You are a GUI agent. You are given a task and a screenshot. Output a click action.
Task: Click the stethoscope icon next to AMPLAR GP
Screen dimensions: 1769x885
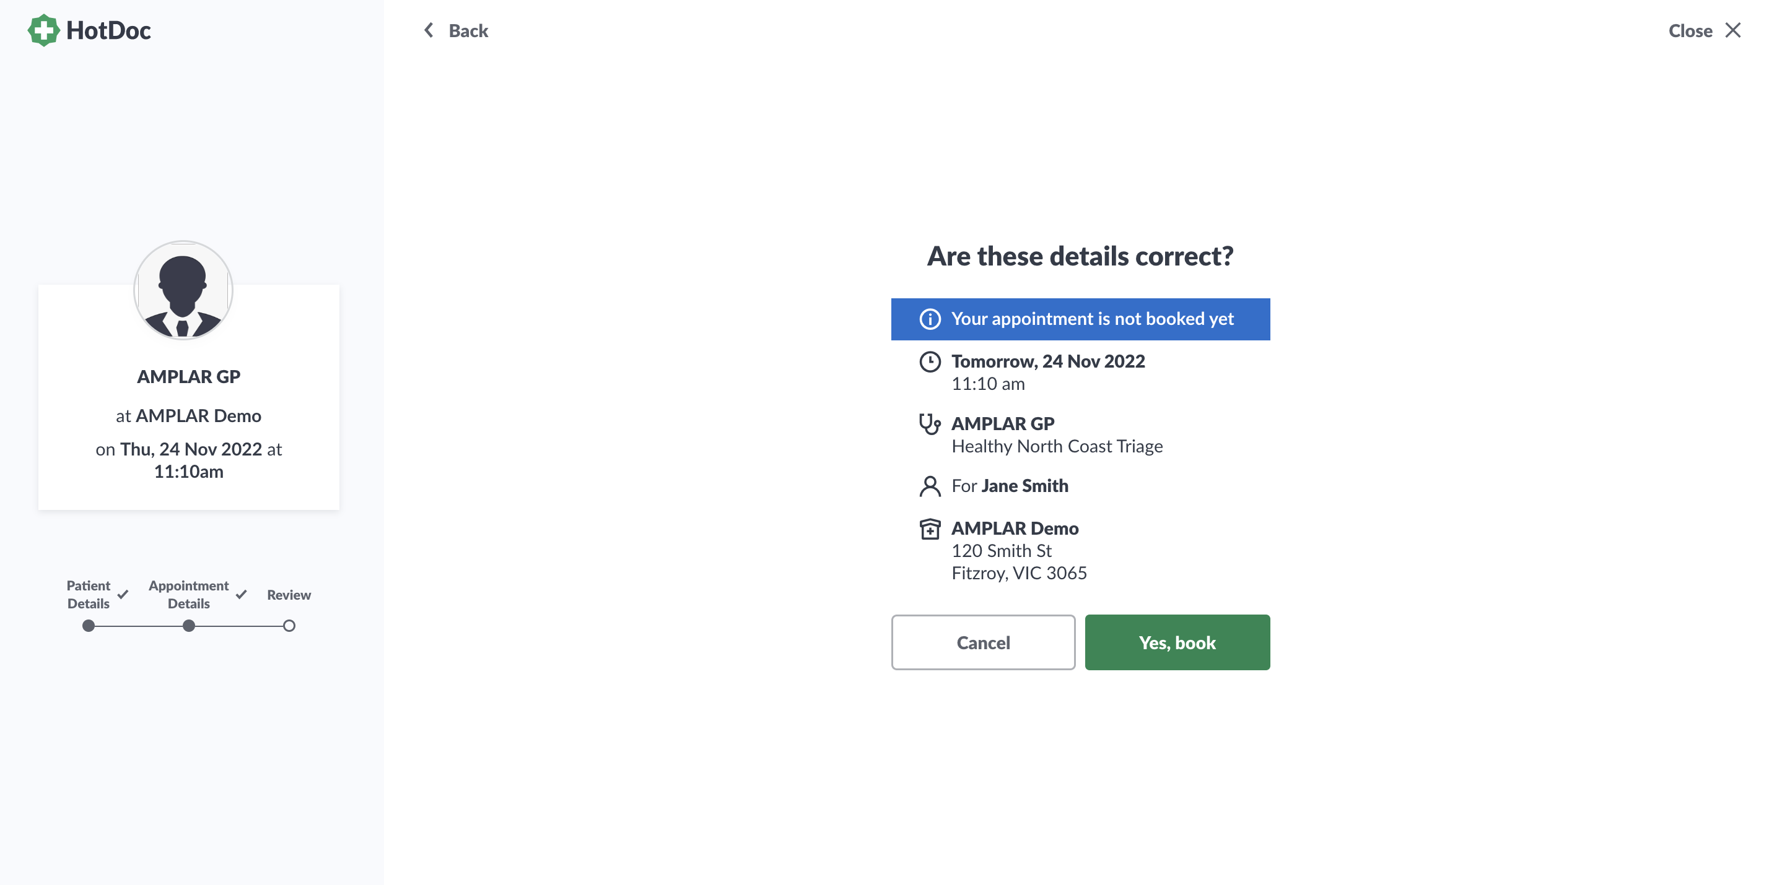930,425
